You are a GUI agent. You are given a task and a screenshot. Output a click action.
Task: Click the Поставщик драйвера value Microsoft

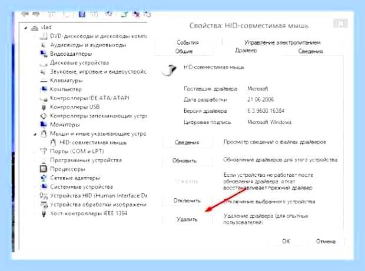(x=258, y=89)
